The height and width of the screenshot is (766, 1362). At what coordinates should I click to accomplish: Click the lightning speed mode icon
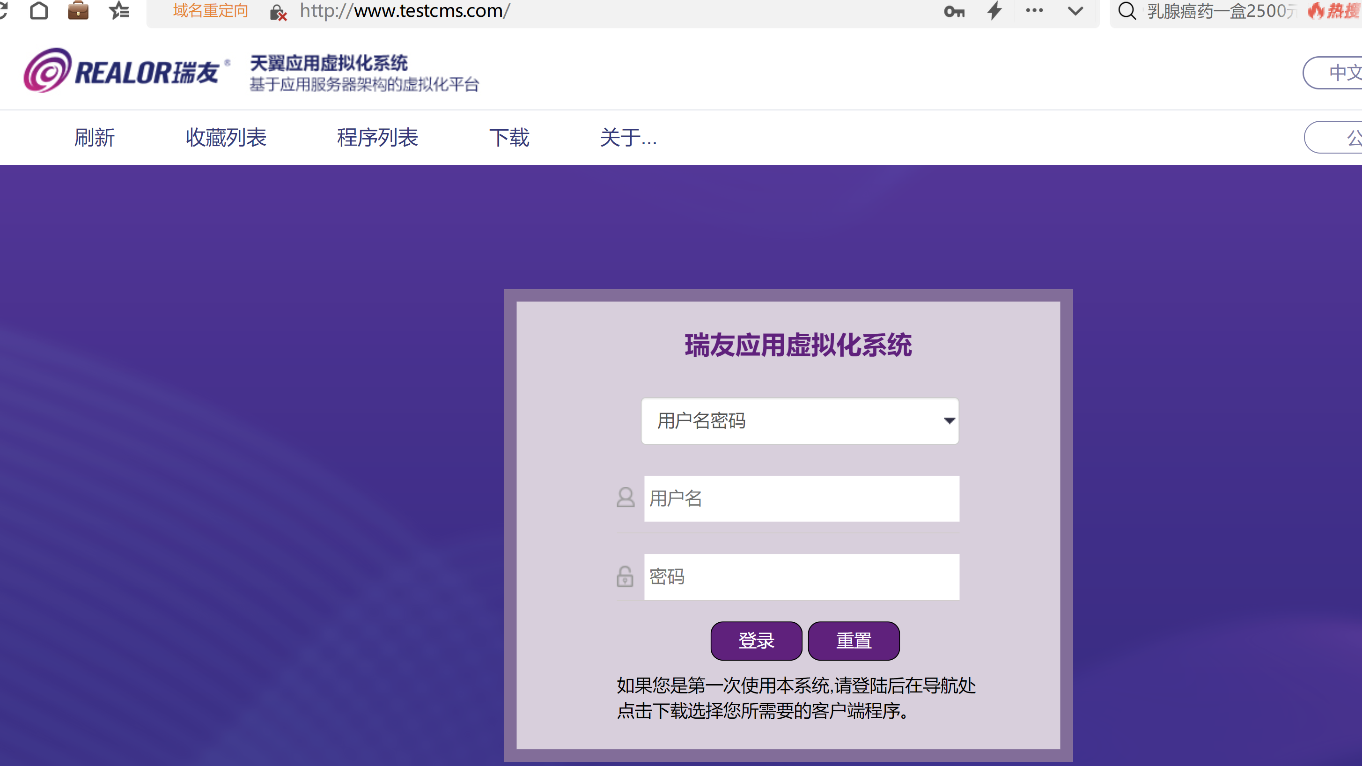click(994, 11)
